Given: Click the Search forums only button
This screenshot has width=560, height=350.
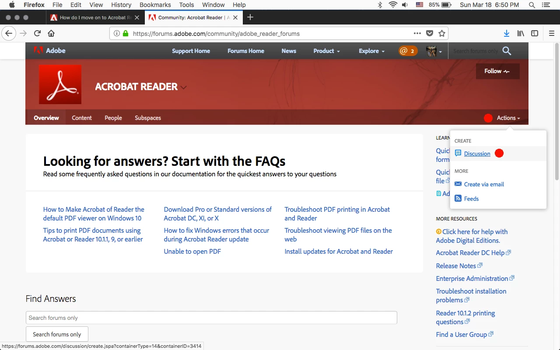Looking at the screenshot, I should point(57,334).
